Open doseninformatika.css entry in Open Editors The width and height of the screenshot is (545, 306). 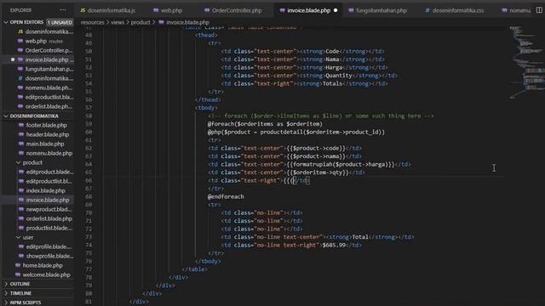coord(45,78)
